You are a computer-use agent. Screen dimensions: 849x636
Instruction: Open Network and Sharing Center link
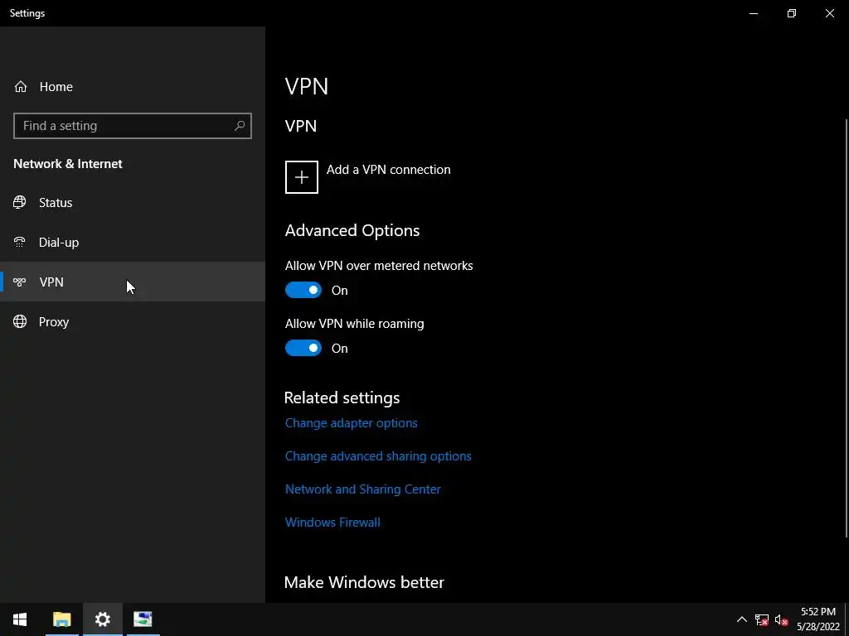(363, 489)
